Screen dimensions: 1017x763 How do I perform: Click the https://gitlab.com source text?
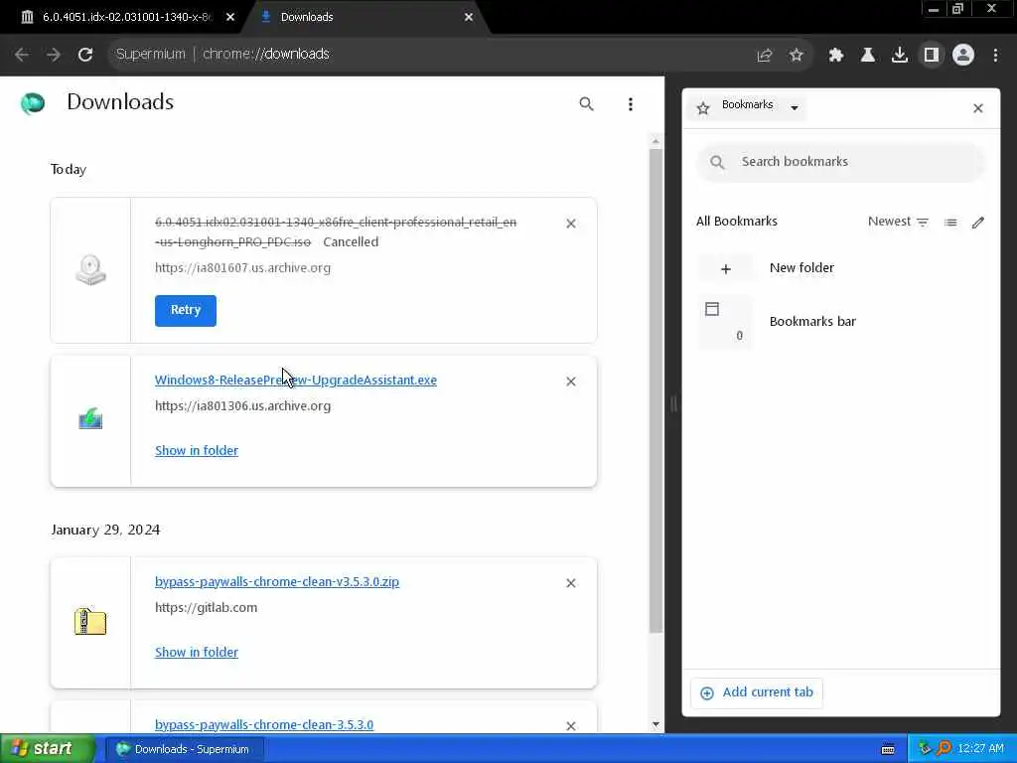tap(207, 608)
